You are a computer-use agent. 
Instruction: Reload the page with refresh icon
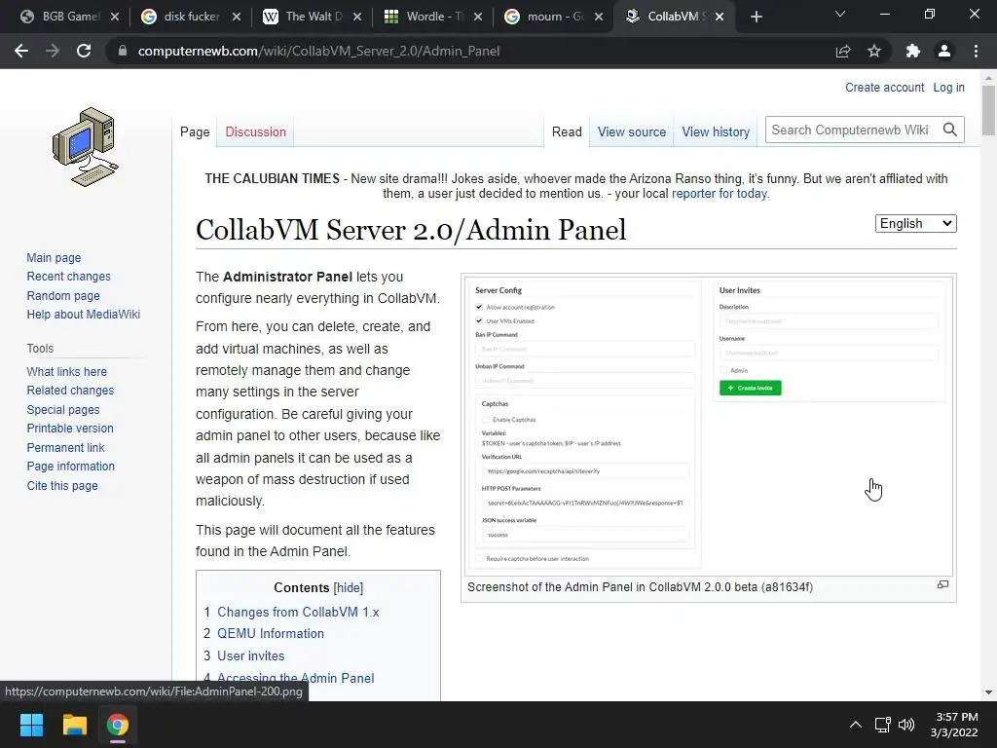click(84, 51)
